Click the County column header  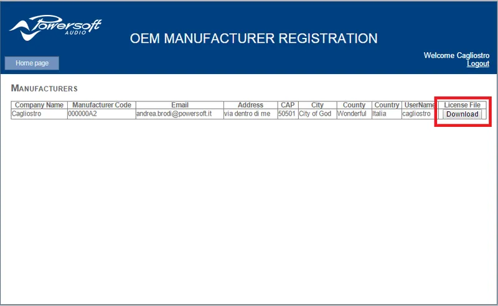coord(354,105)
